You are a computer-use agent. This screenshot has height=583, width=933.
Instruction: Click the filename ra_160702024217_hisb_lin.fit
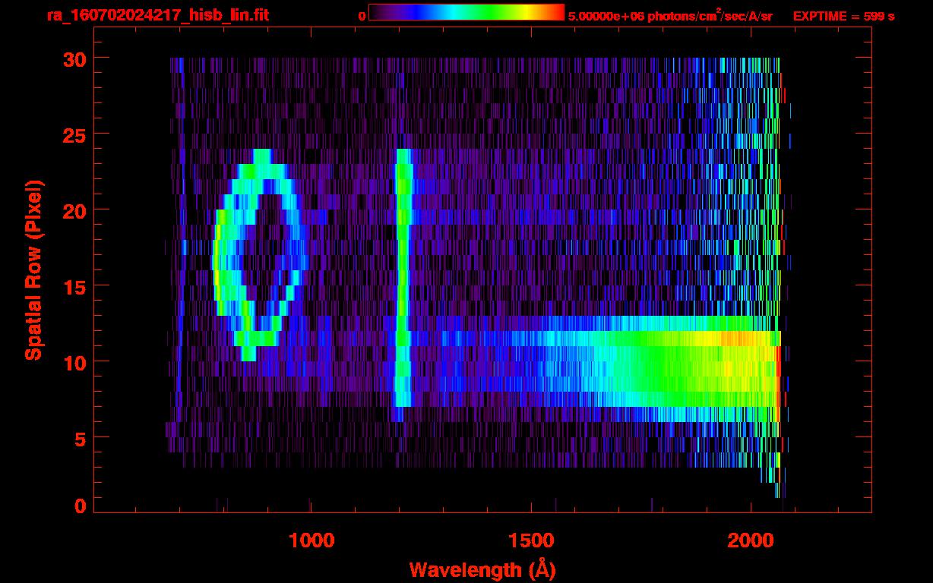point(157,15)
